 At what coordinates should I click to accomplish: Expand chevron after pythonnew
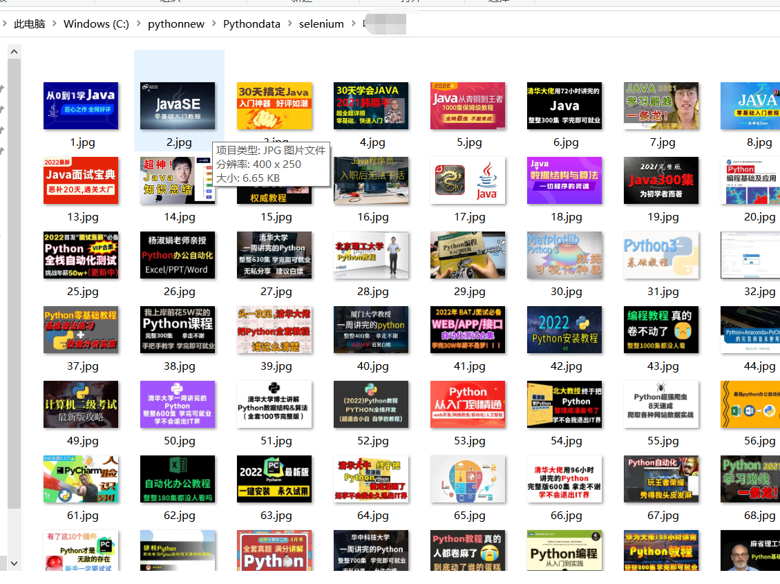(x=214, y=23)
